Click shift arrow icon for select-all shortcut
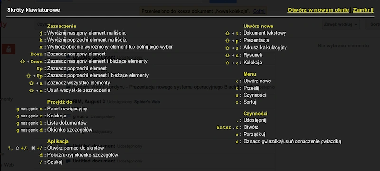Screen dimensions: 380x171 [31, 83]
